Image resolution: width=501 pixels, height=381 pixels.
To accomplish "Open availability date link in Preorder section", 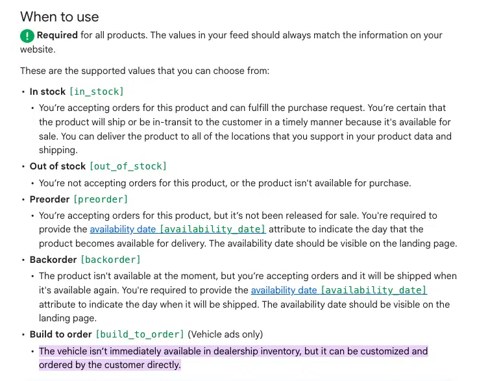I will click(x=177, y=229).
